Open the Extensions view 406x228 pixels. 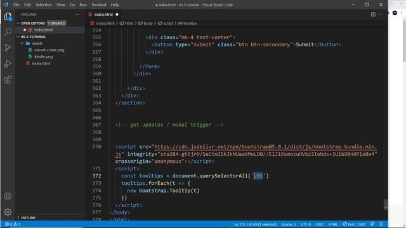[x=8, y=80]
